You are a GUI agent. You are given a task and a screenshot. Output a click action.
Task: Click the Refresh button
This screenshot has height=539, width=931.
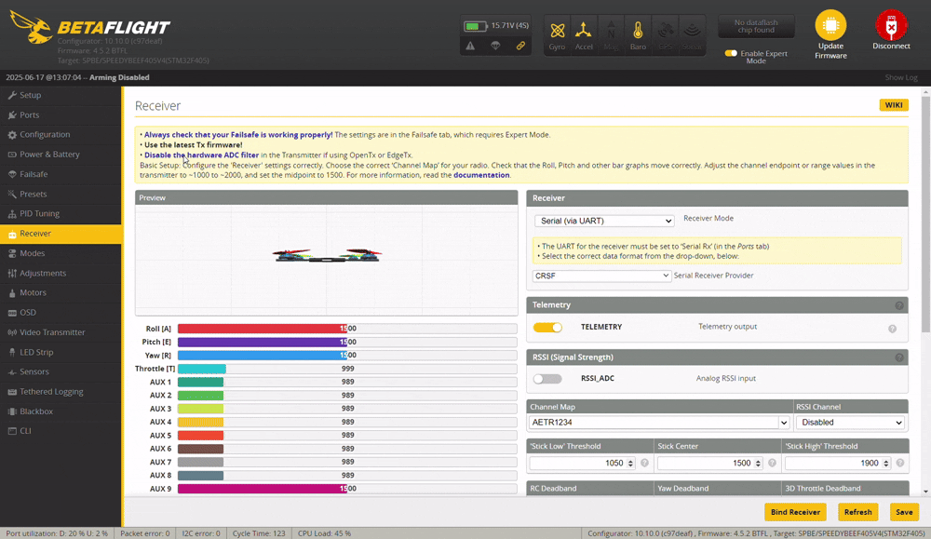858,512
